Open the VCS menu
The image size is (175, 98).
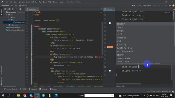(50, 2)
